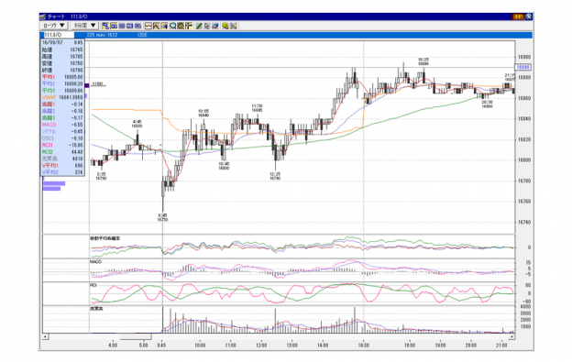The image size is (572, 362).
Task: Select the eraser tool in toolbar
Action: point(215,26)
